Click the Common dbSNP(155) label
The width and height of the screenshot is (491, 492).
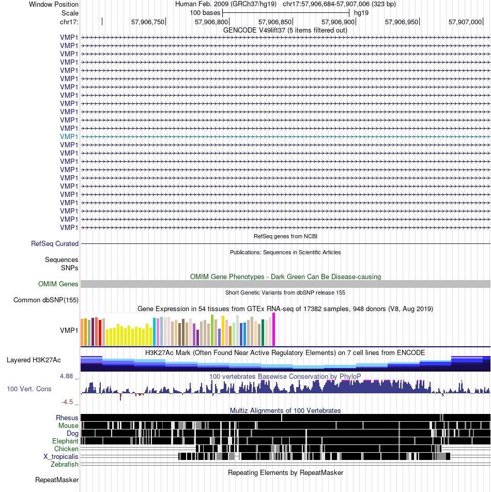pos(46,300)
